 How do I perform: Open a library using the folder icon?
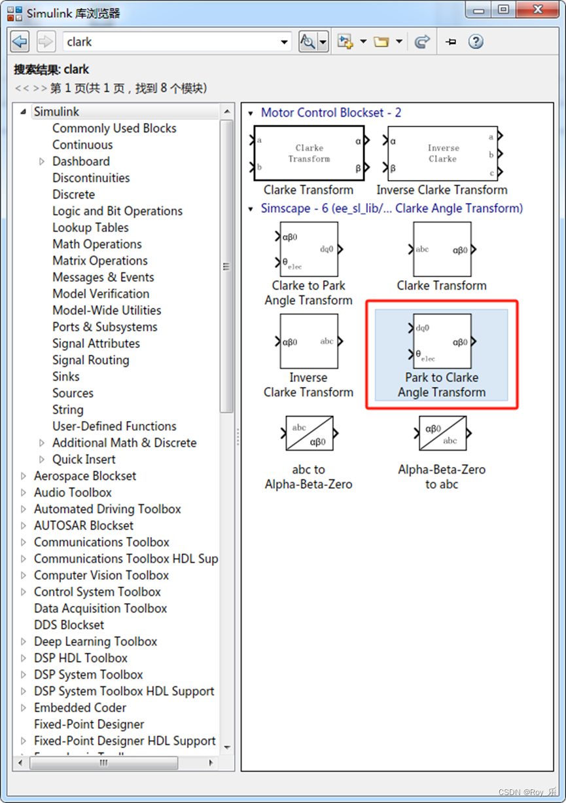[381, 41]
